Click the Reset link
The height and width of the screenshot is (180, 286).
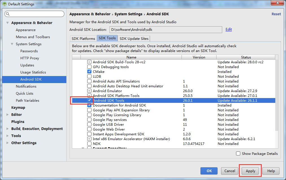[276, 14]
